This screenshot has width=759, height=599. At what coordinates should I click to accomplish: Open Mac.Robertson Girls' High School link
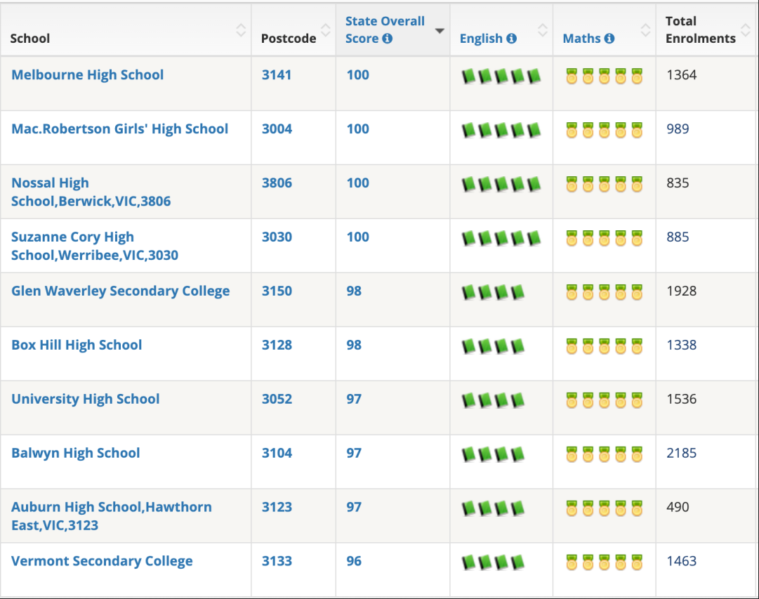(119, 129)
